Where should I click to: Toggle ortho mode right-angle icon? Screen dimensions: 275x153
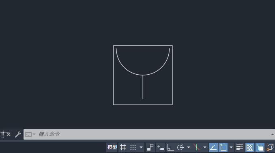click(170, 147)
